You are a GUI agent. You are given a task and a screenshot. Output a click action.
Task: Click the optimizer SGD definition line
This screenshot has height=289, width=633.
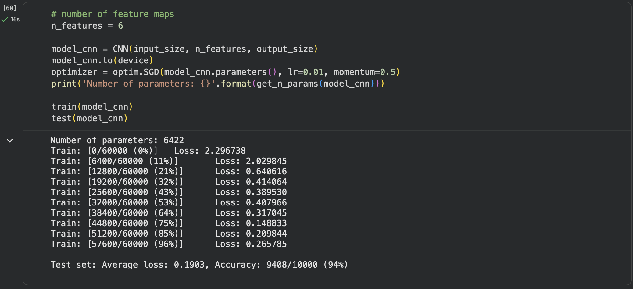[225, 72]
